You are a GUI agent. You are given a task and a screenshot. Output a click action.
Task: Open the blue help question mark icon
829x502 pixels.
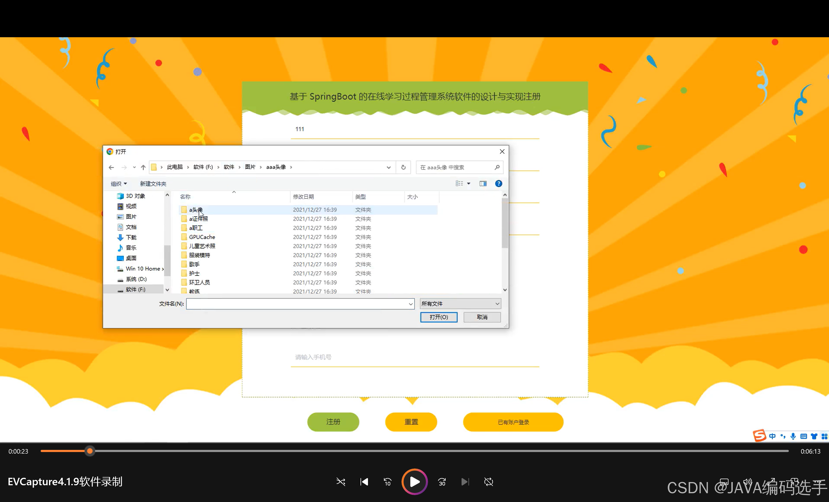point(499,183)
